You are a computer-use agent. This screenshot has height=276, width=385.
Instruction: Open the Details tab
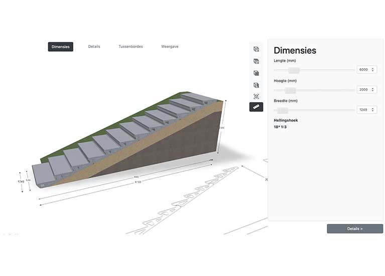[x=94, y=47]
